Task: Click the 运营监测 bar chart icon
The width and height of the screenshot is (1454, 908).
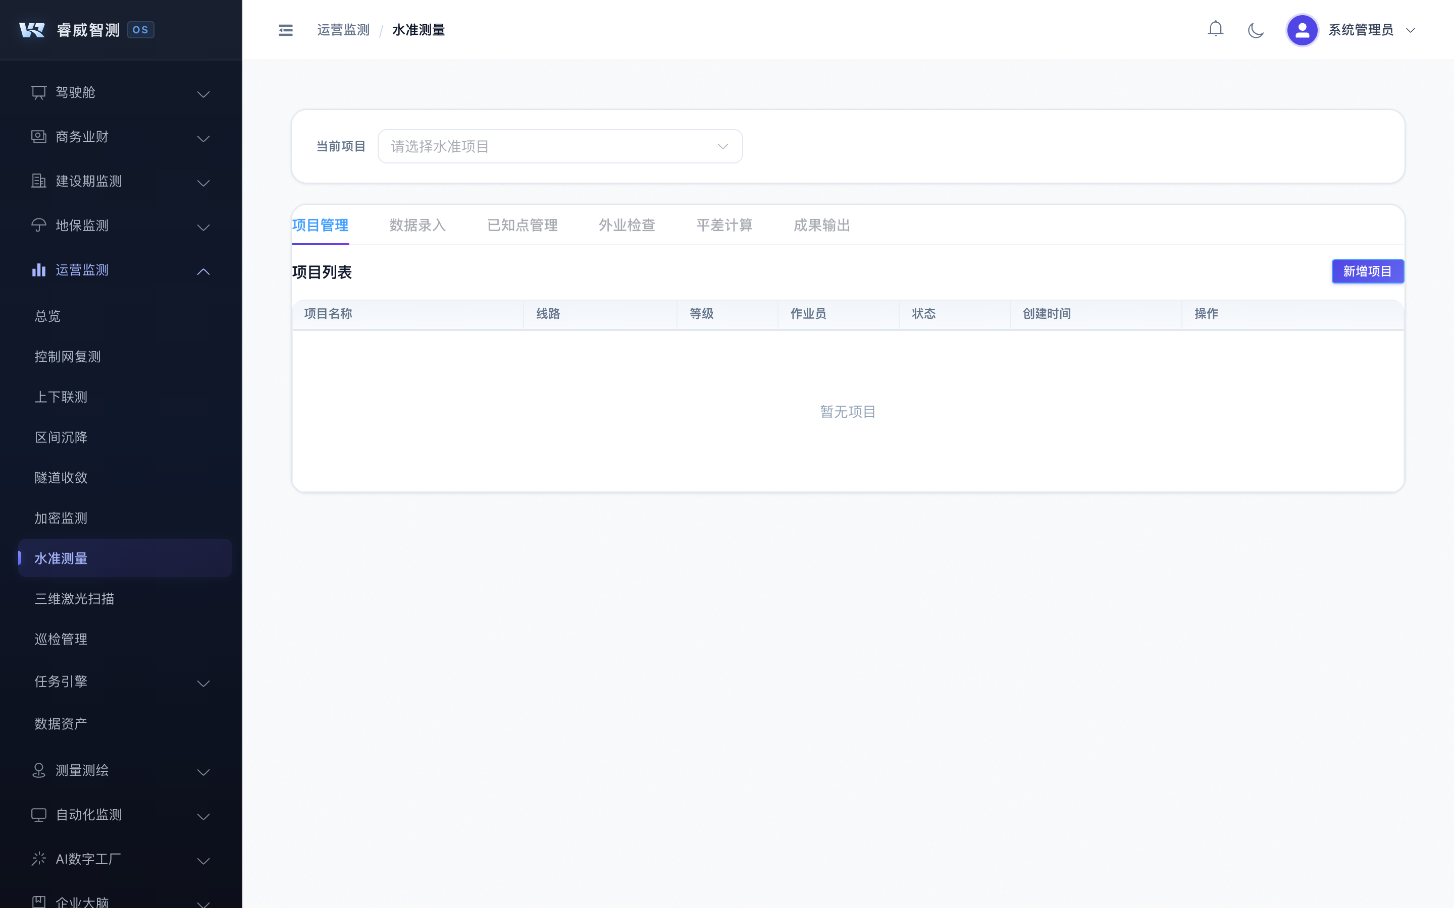Action: tap(38, 270)
